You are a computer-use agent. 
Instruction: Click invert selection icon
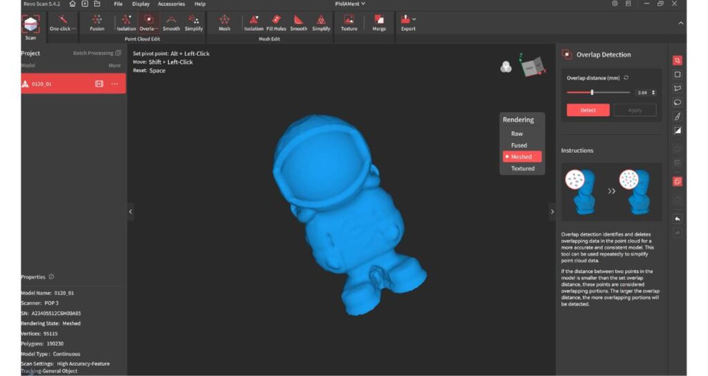pyautogui.click(x=678, y=131)
